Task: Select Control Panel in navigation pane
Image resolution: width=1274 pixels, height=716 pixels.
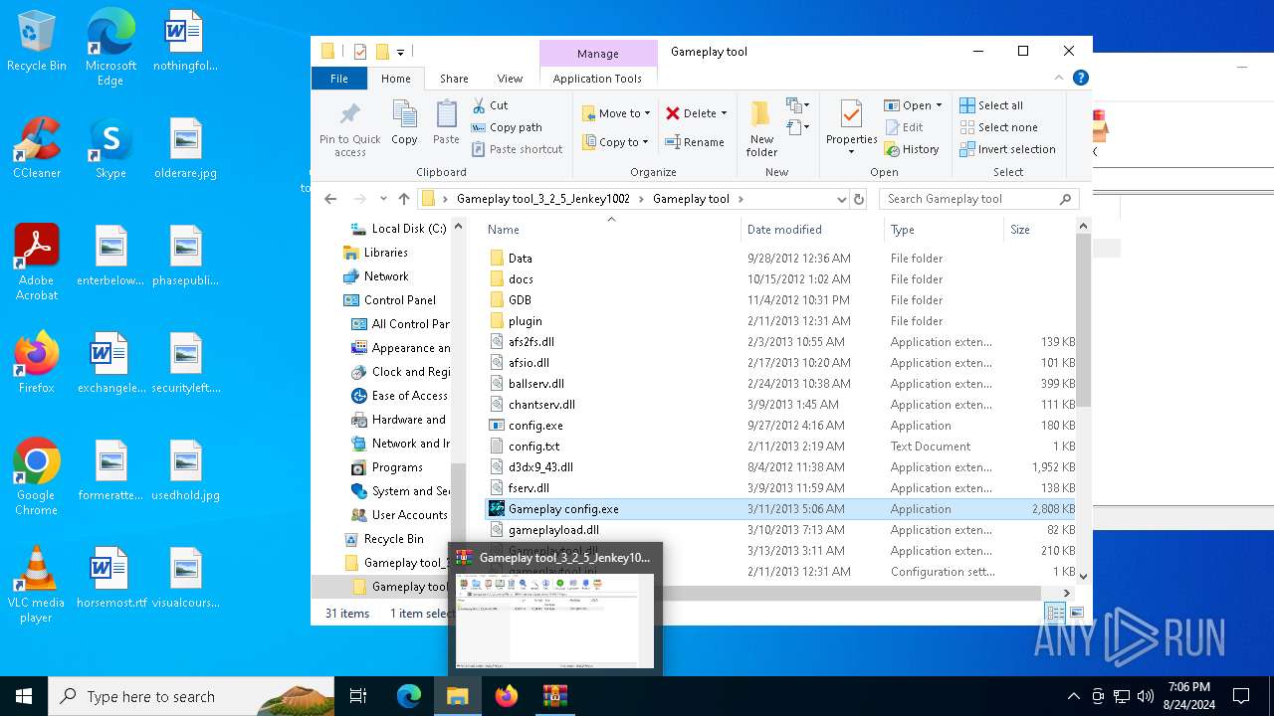Action: pyautogui.click(x=399, y=300)
